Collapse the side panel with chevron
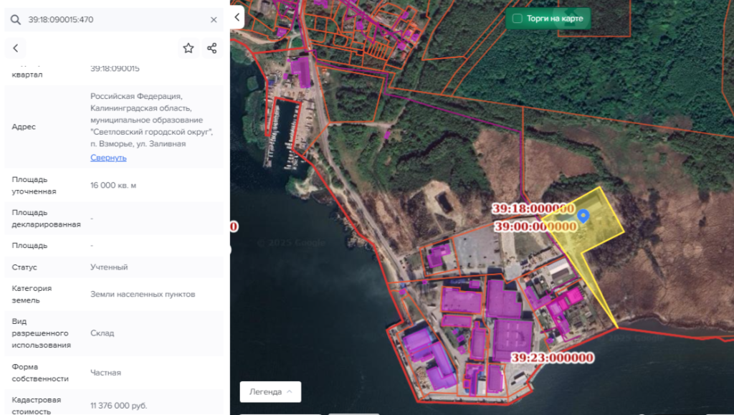Screen dimensions: 734x415 pos(237,16)
